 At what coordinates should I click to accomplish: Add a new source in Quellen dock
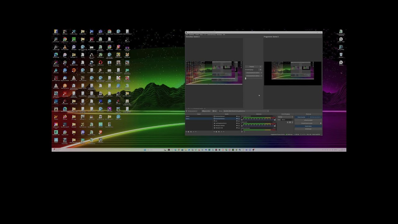tap(214, 132)
